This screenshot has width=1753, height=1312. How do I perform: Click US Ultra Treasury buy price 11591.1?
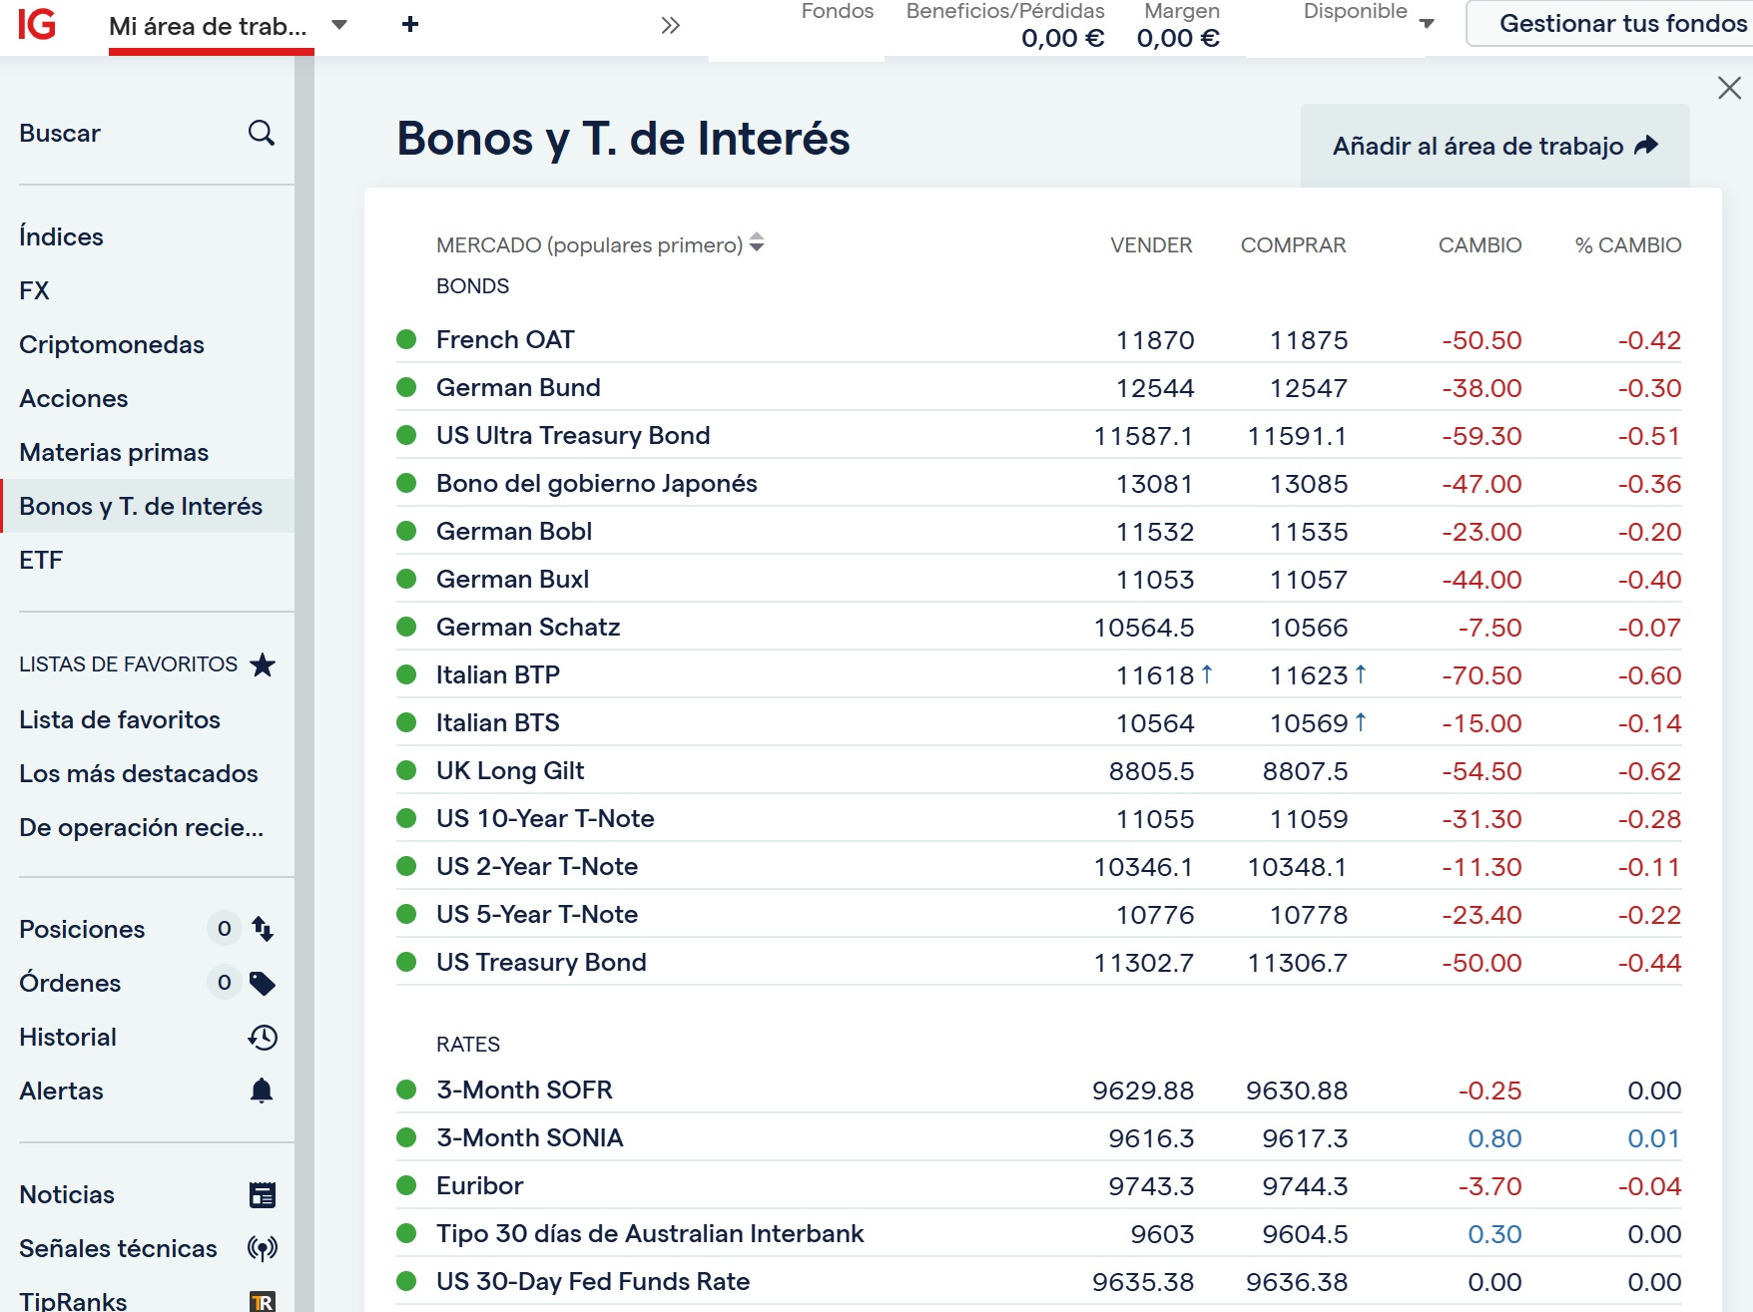pyautogui.click(x=1297, y=435)
